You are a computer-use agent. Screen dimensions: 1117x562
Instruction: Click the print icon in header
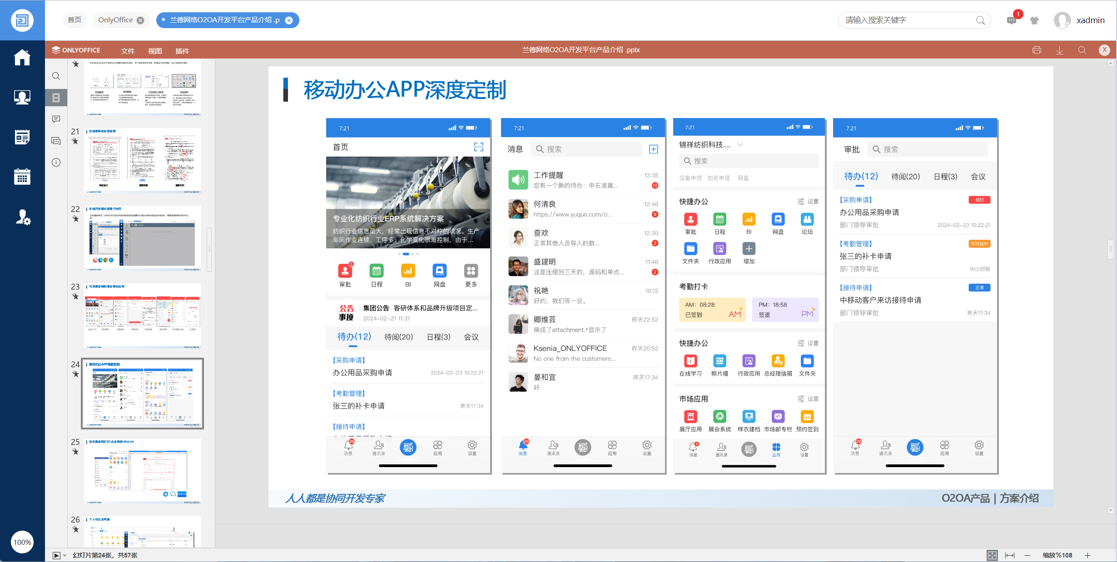point(1037,50)
